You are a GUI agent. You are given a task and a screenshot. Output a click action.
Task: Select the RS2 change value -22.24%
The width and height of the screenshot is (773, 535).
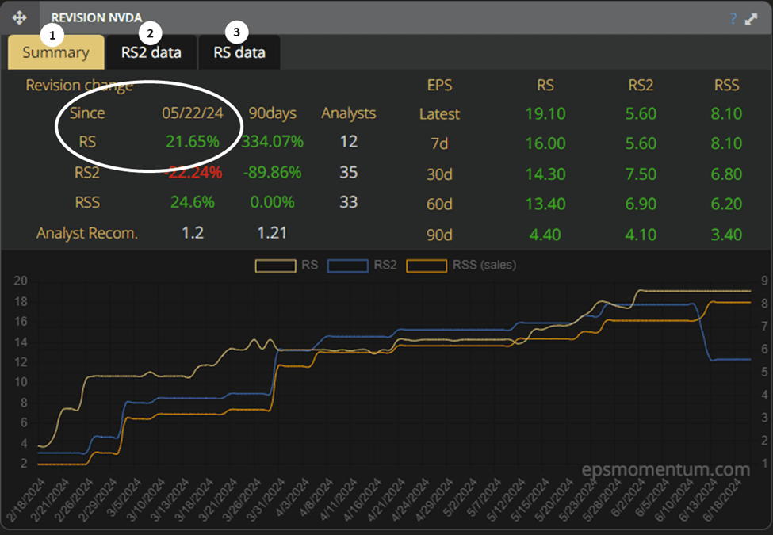coord(193,173)
